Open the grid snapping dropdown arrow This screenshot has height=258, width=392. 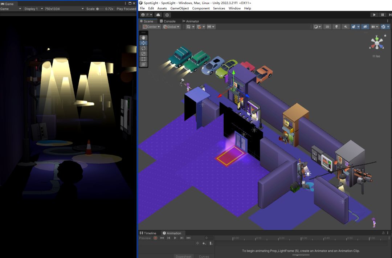tap(204, 27)
